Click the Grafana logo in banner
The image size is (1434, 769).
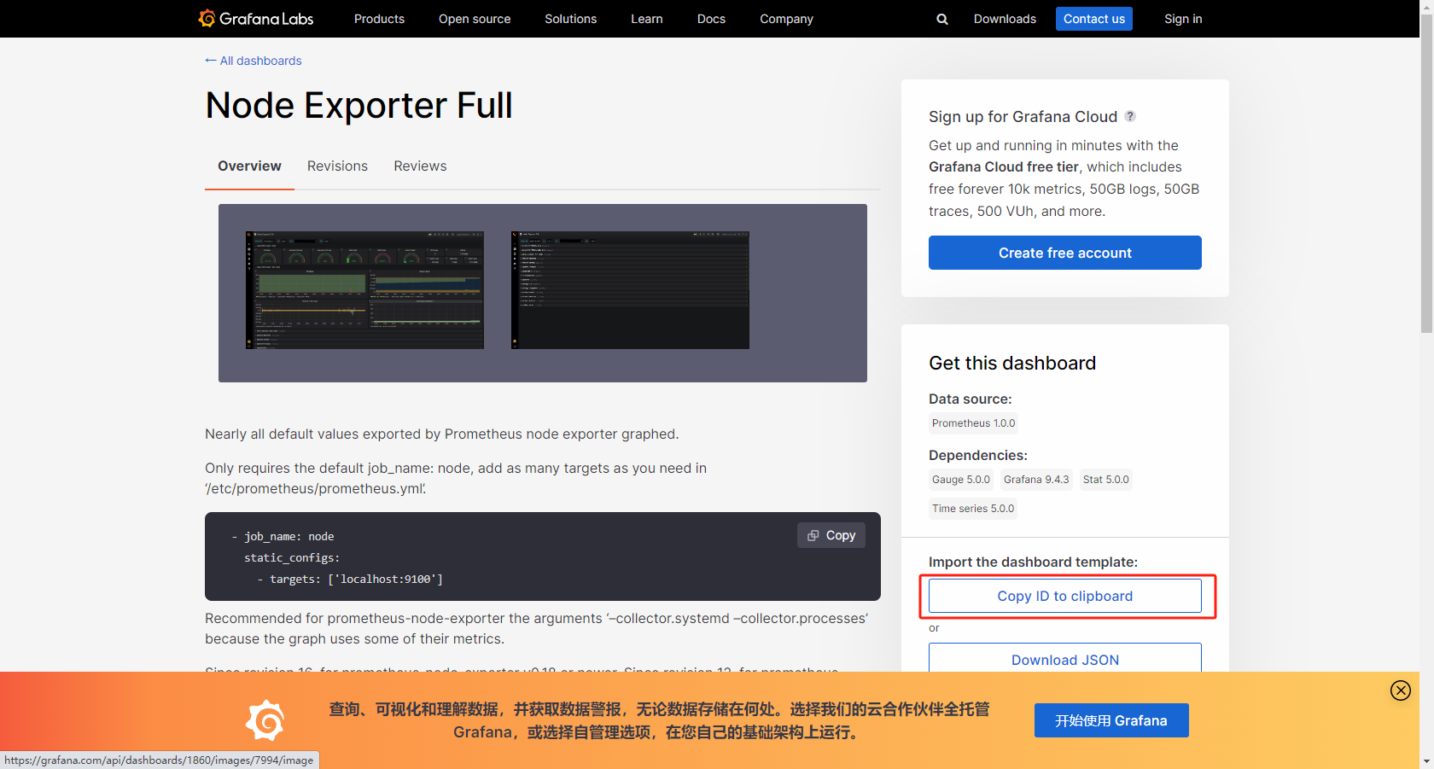click(265, 720)
